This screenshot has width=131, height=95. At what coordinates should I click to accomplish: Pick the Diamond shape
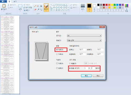pyautogui.click(x=54, y=7)
